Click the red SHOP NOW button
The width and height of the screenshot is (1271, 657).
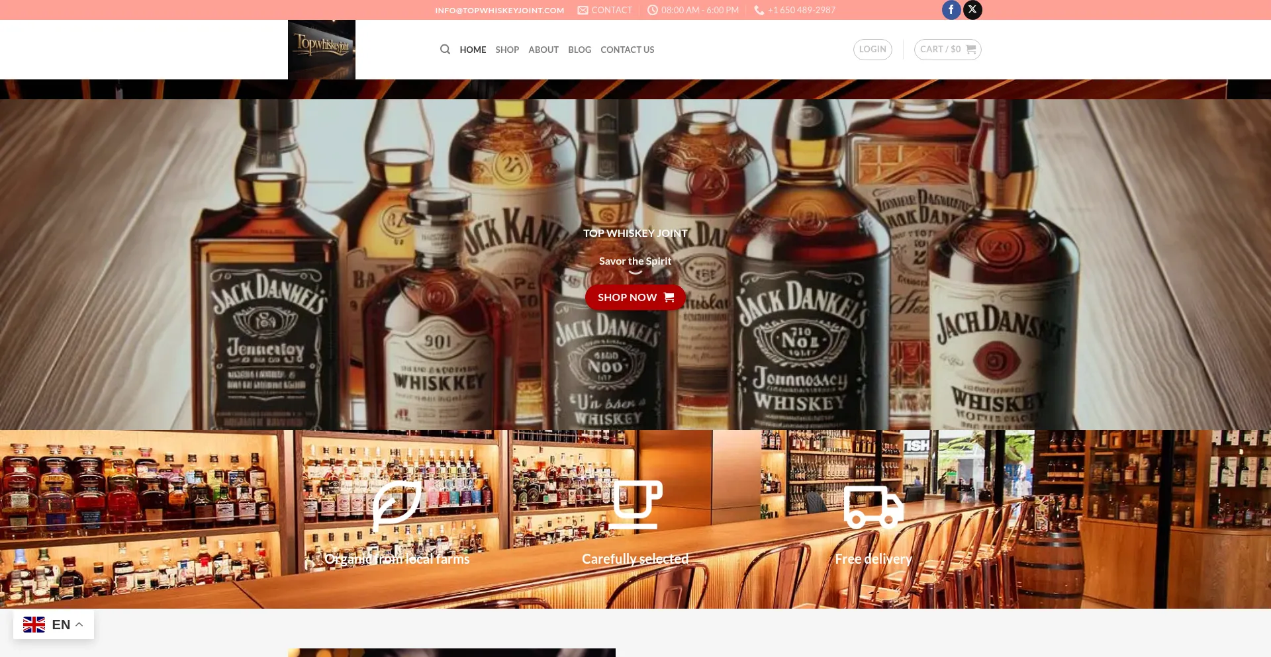[x=635, y=298]
